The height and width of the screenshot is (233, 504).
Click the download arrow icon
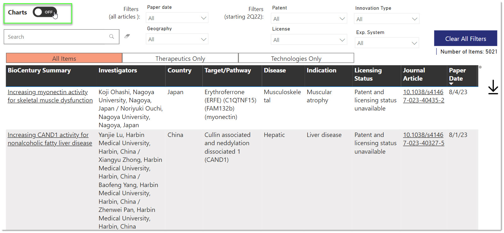493,87
